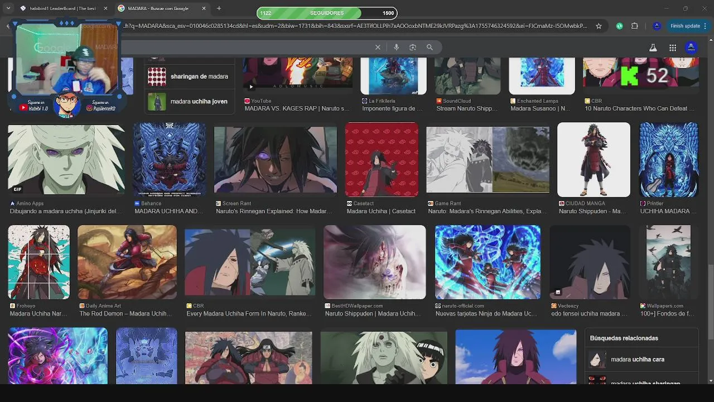This screenshot has width=714, height=402.
Task: Click the address bar URL
Action: (354, 26)
